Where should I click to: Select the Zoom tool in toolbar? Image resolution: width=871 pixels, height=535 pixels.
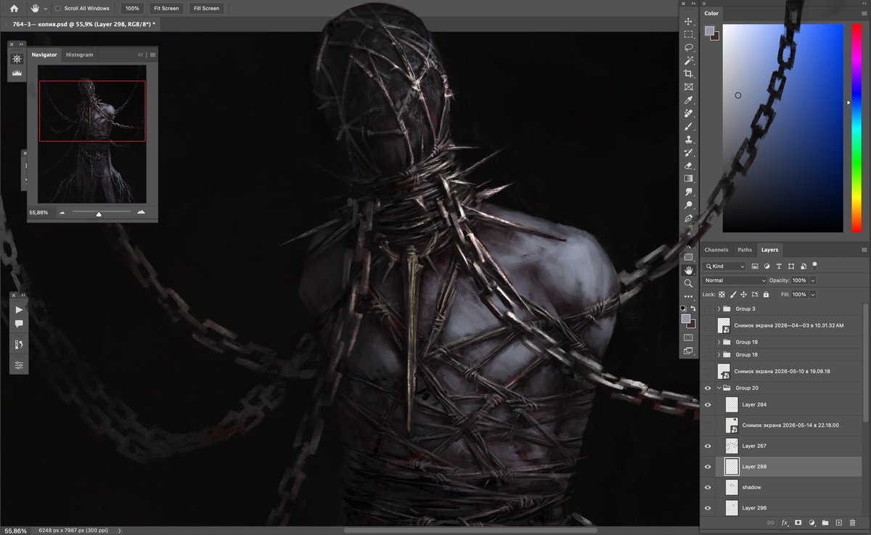click(689, 283)
